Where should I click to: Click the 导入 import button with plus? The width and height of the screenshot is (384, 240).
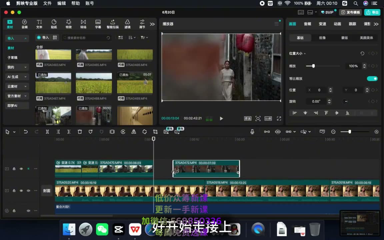click(x=43, y=37)
